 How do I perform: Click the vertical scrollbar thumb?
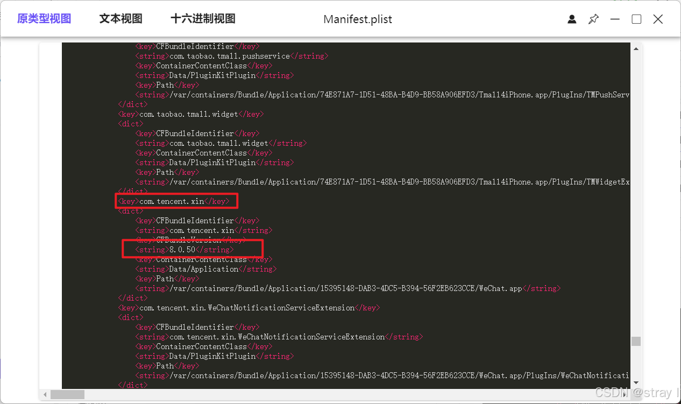pyautogui.click(x=636, y=342)
